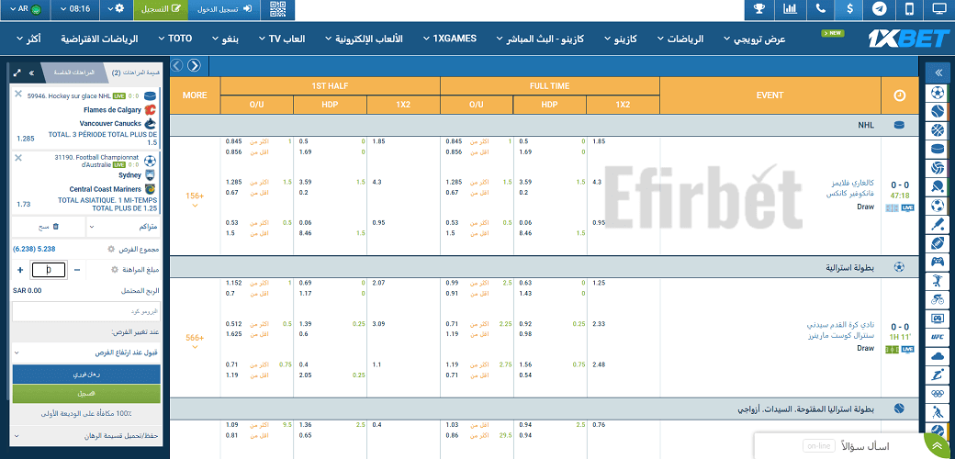Image resolution: width=955 pixels, height=459 pixels.
Task: Open the dollar payments icon
Action: (849, 9)
